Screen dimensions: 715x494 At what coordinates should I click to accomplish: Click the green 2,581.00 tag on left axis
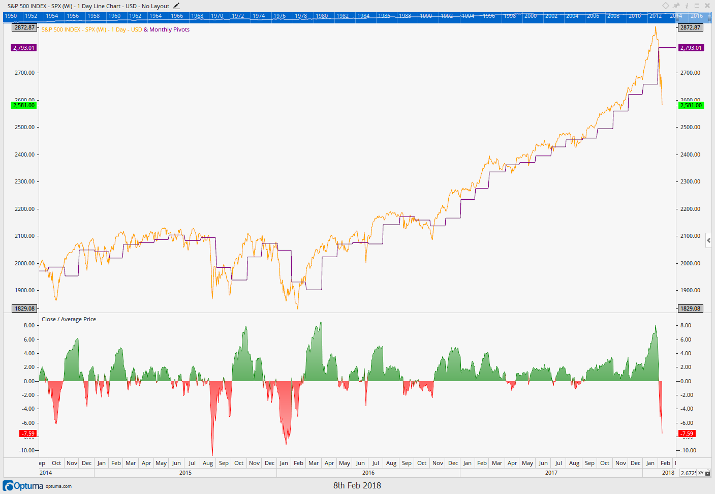coord(24,105)
